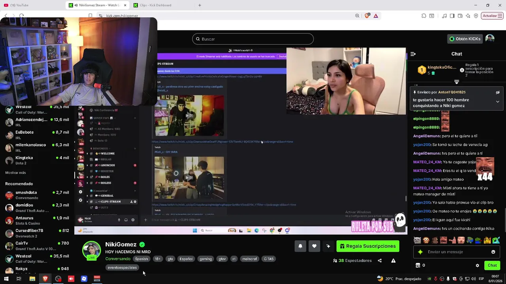Screen dimensions: 506x284
Task: Select the eventoespeciales tag
Action: pos(122,267)
